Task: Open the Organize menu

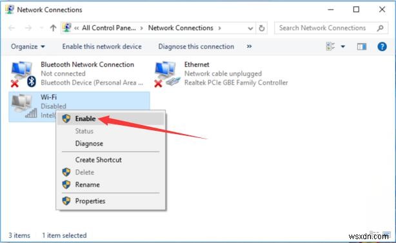Action: (28, 46)
